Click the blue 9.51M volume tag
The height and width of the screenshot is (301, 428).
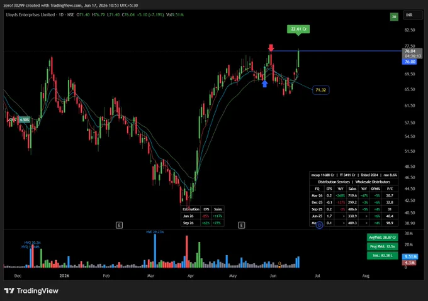tap(410, 256)
